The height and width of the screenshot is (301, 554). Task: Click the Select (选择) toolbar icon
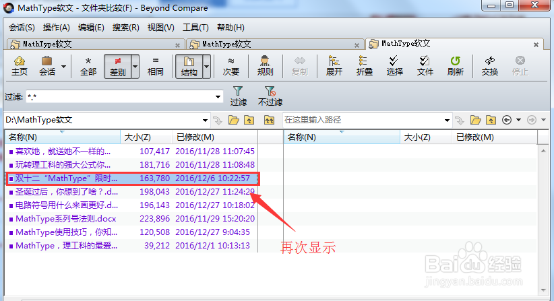coord(394,66)
